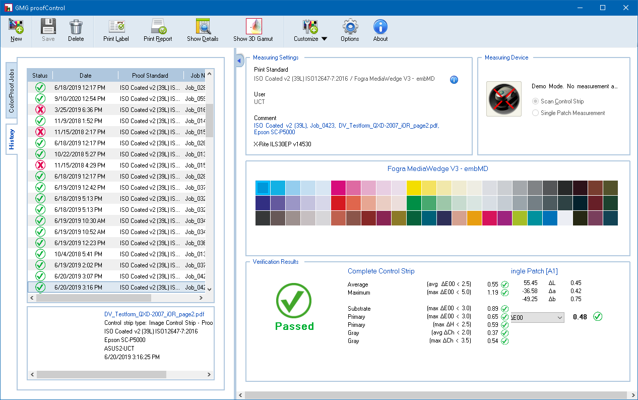The width and height of the screenshot is (638, 400).
Task: Select the yellow patch in the MediaWedge
Action: (x=414, y=188)
